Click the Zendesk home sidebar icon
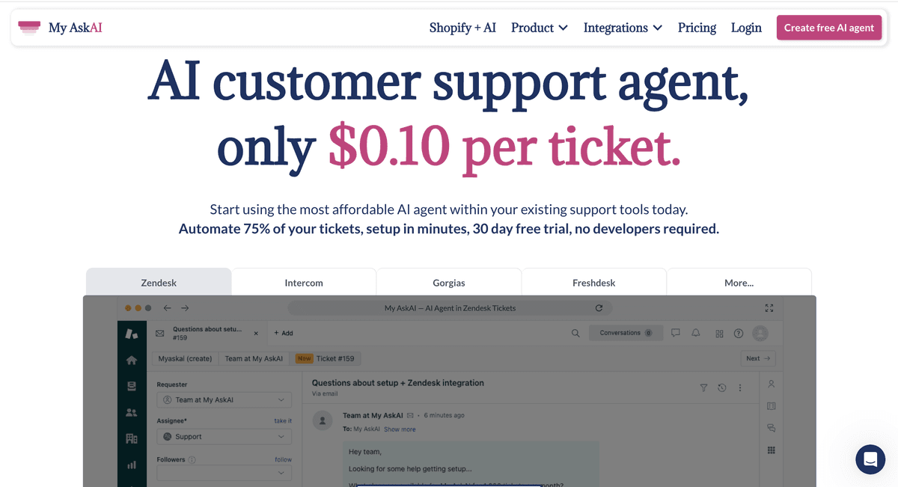The width and height of the screenshot is (898, 487). (132, 360)
